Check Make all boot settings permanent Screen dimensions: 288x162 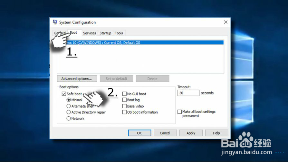click(180, 112)
